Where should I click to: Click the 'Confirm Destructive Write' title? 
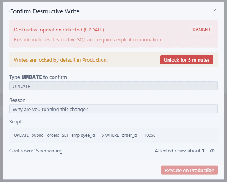coord(44,11)
